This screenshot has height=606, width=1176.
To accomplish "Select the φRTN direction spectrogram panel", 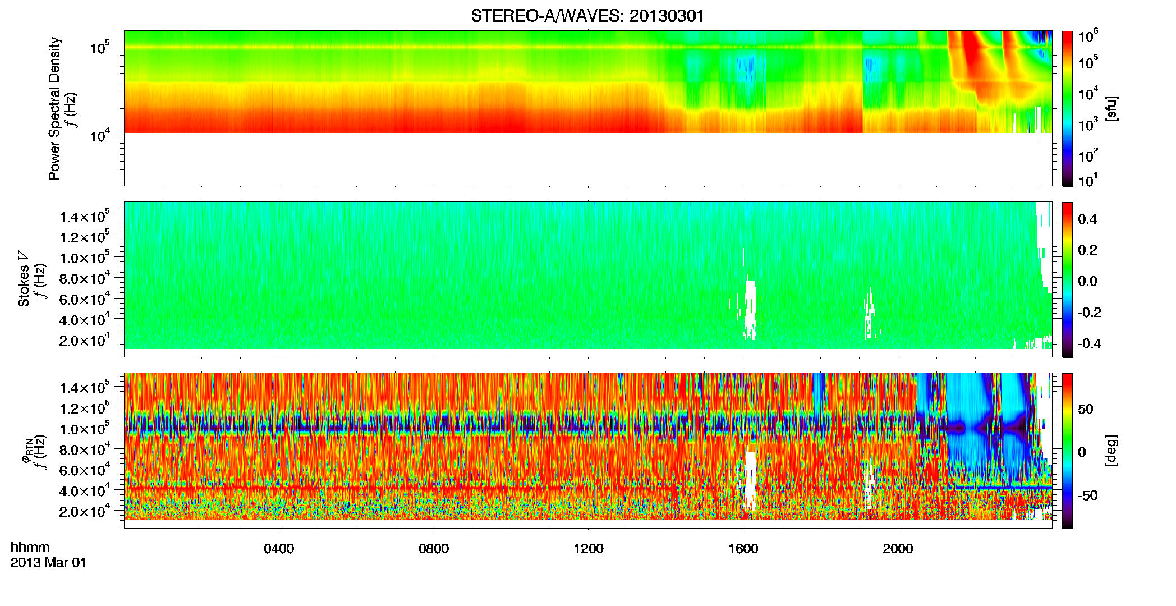I will point(588,450).
